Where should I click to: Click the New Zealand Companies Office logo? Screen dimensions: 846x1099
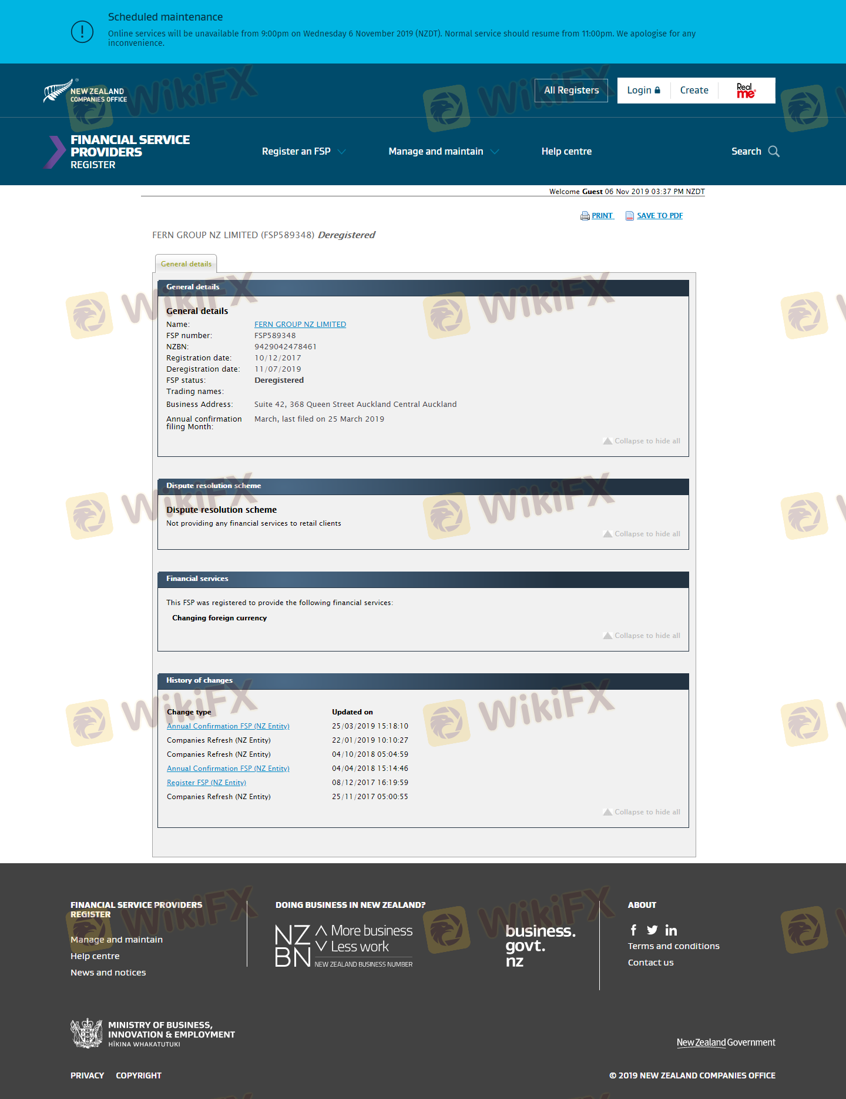point(85,91)
